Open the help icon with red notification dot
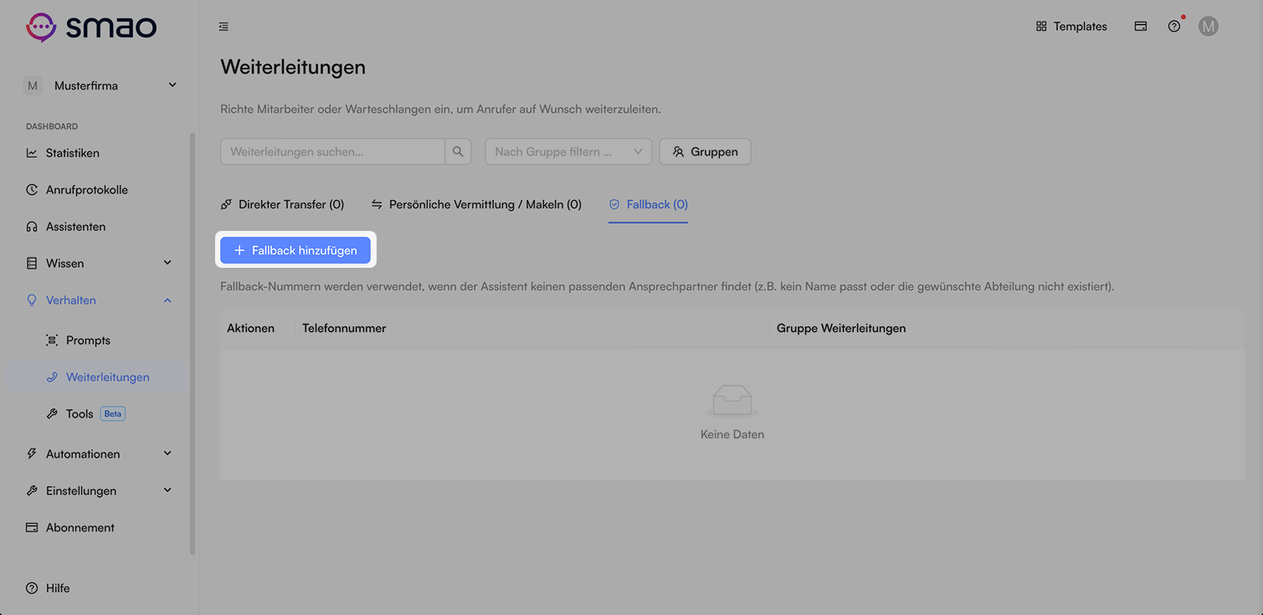The width and height of the screenshot is (1263, 615). (x=1174, y=27)
